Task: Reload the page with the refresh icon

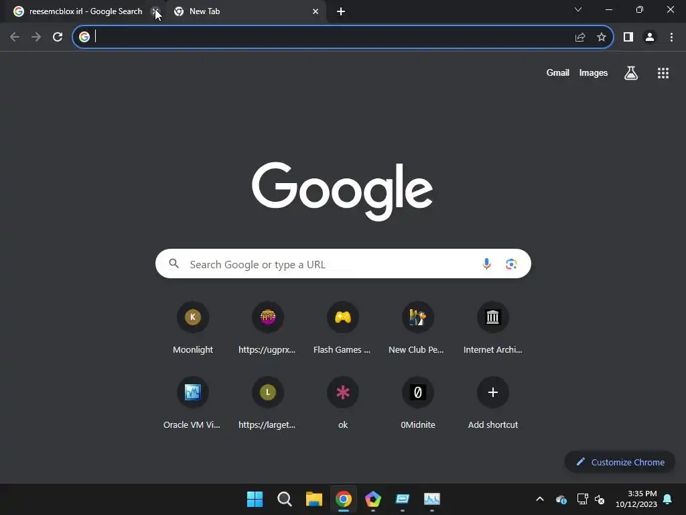Action: coord(58,37)
